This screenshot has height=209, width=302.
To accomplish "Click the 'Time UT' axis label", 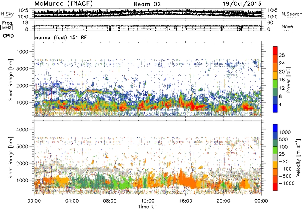I will coord(148,207).
